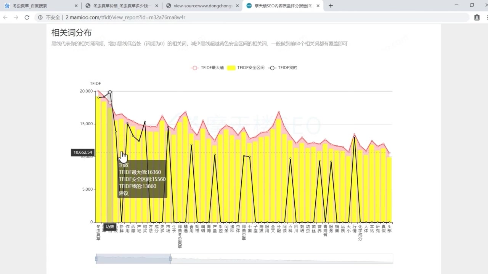The image size is (488, 274).
Task: Click the selected range of zoom slider
Action: 133,259
